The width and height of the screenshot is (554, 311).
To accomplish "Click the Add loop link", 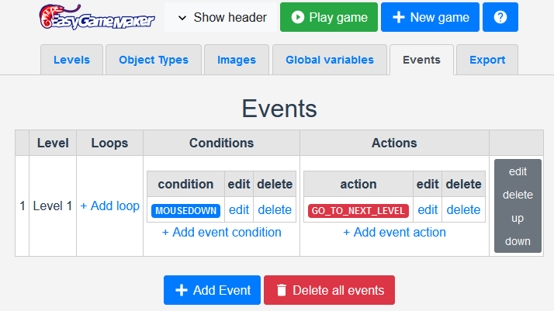I will click(x=109, y=206).
